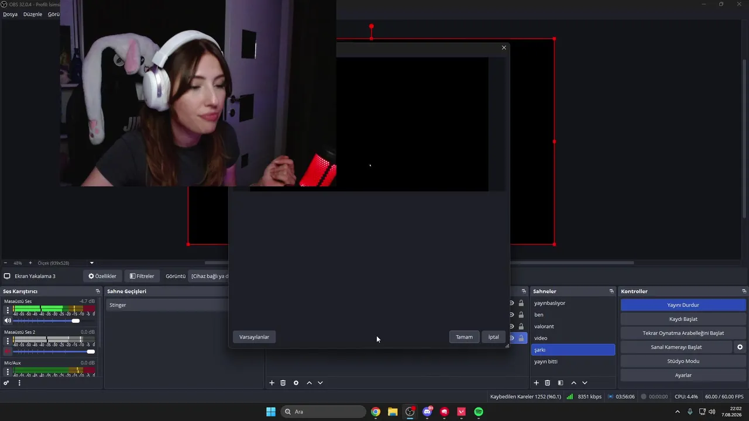Select the valorant scene
This screenshot has height=421, width=749.
point(573,326)
